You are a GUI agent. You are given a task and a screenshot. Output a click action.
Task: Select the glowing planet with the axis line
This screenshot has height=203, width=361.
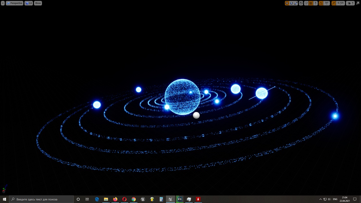click(x=262, y=93)
